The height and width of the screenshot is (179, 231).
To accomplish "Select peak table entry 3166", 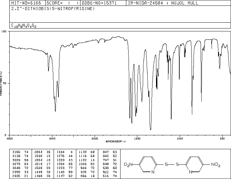I will (x=16, y=152).
